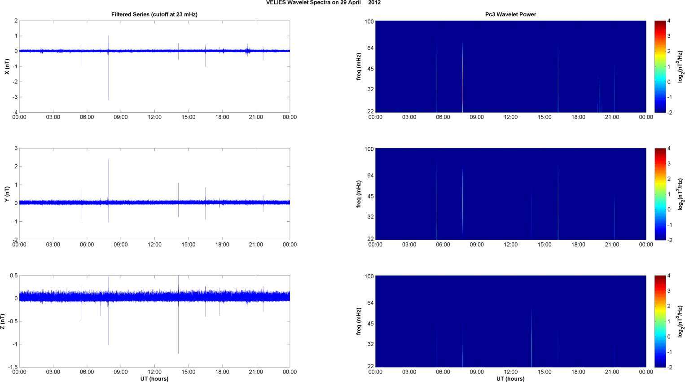Click the tall positive spike in Y series near 08:00
The height and width of the screenshot is (382, 685).
tap(108, 180)
